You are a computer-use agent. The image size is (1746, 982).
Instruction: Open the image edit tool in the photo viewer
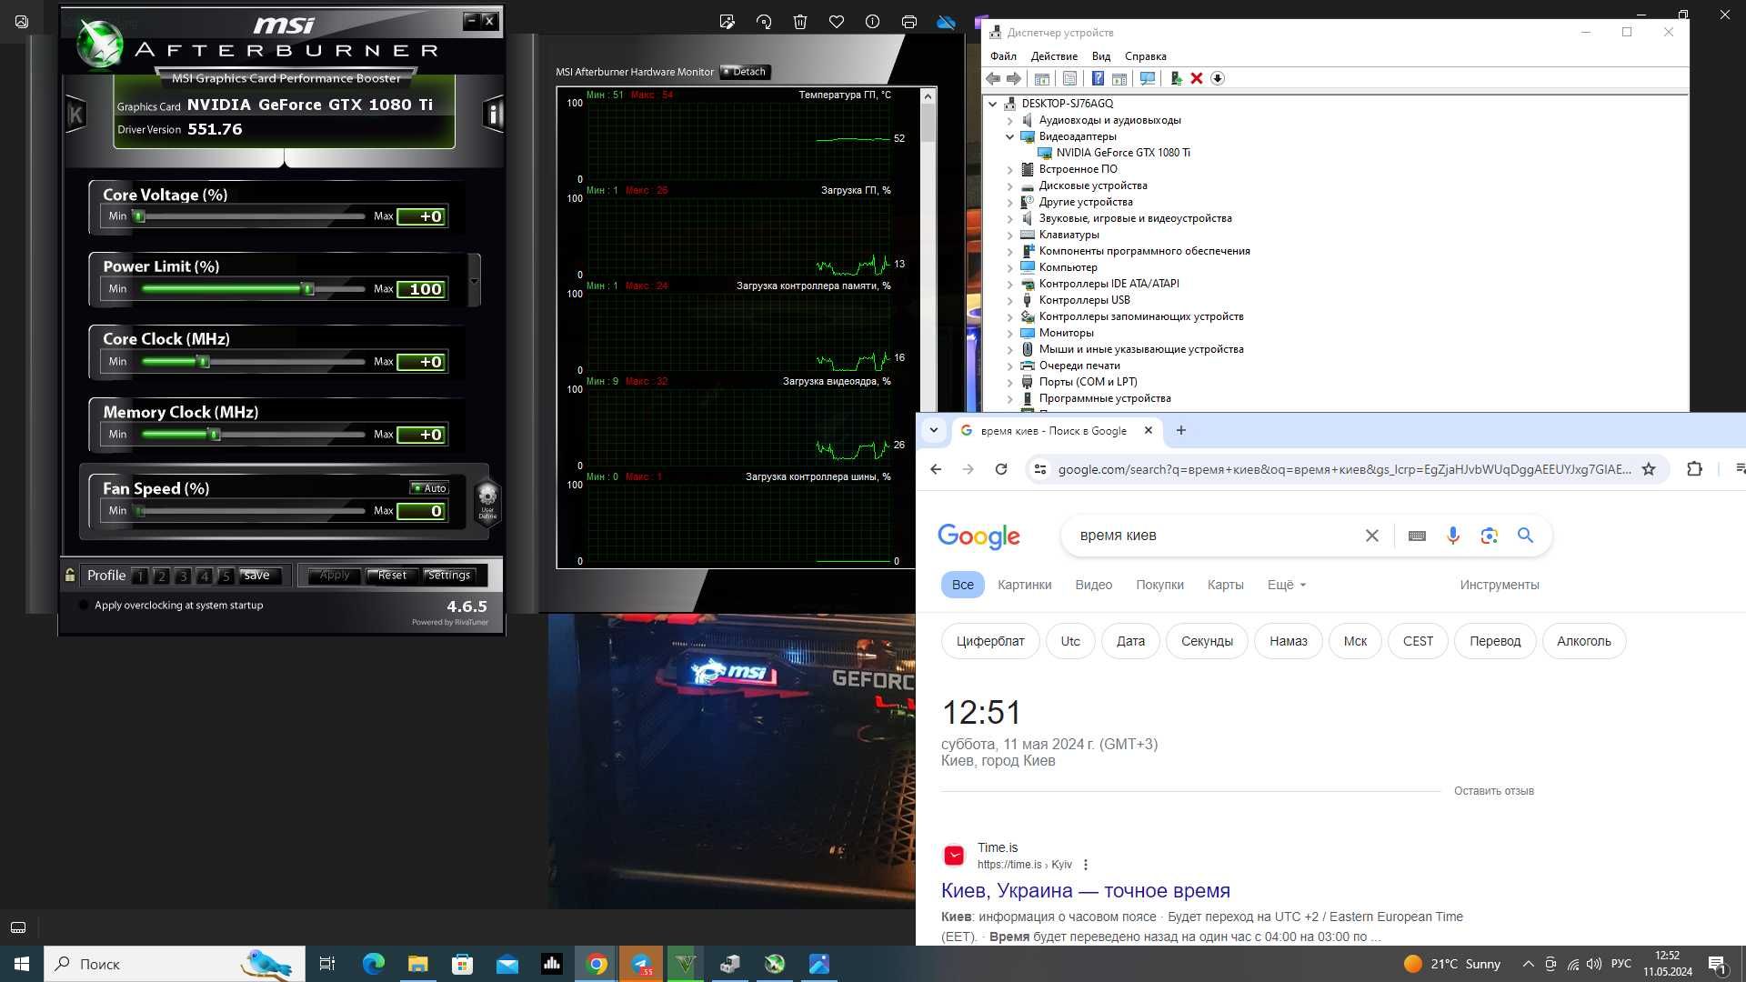(727, 22)
